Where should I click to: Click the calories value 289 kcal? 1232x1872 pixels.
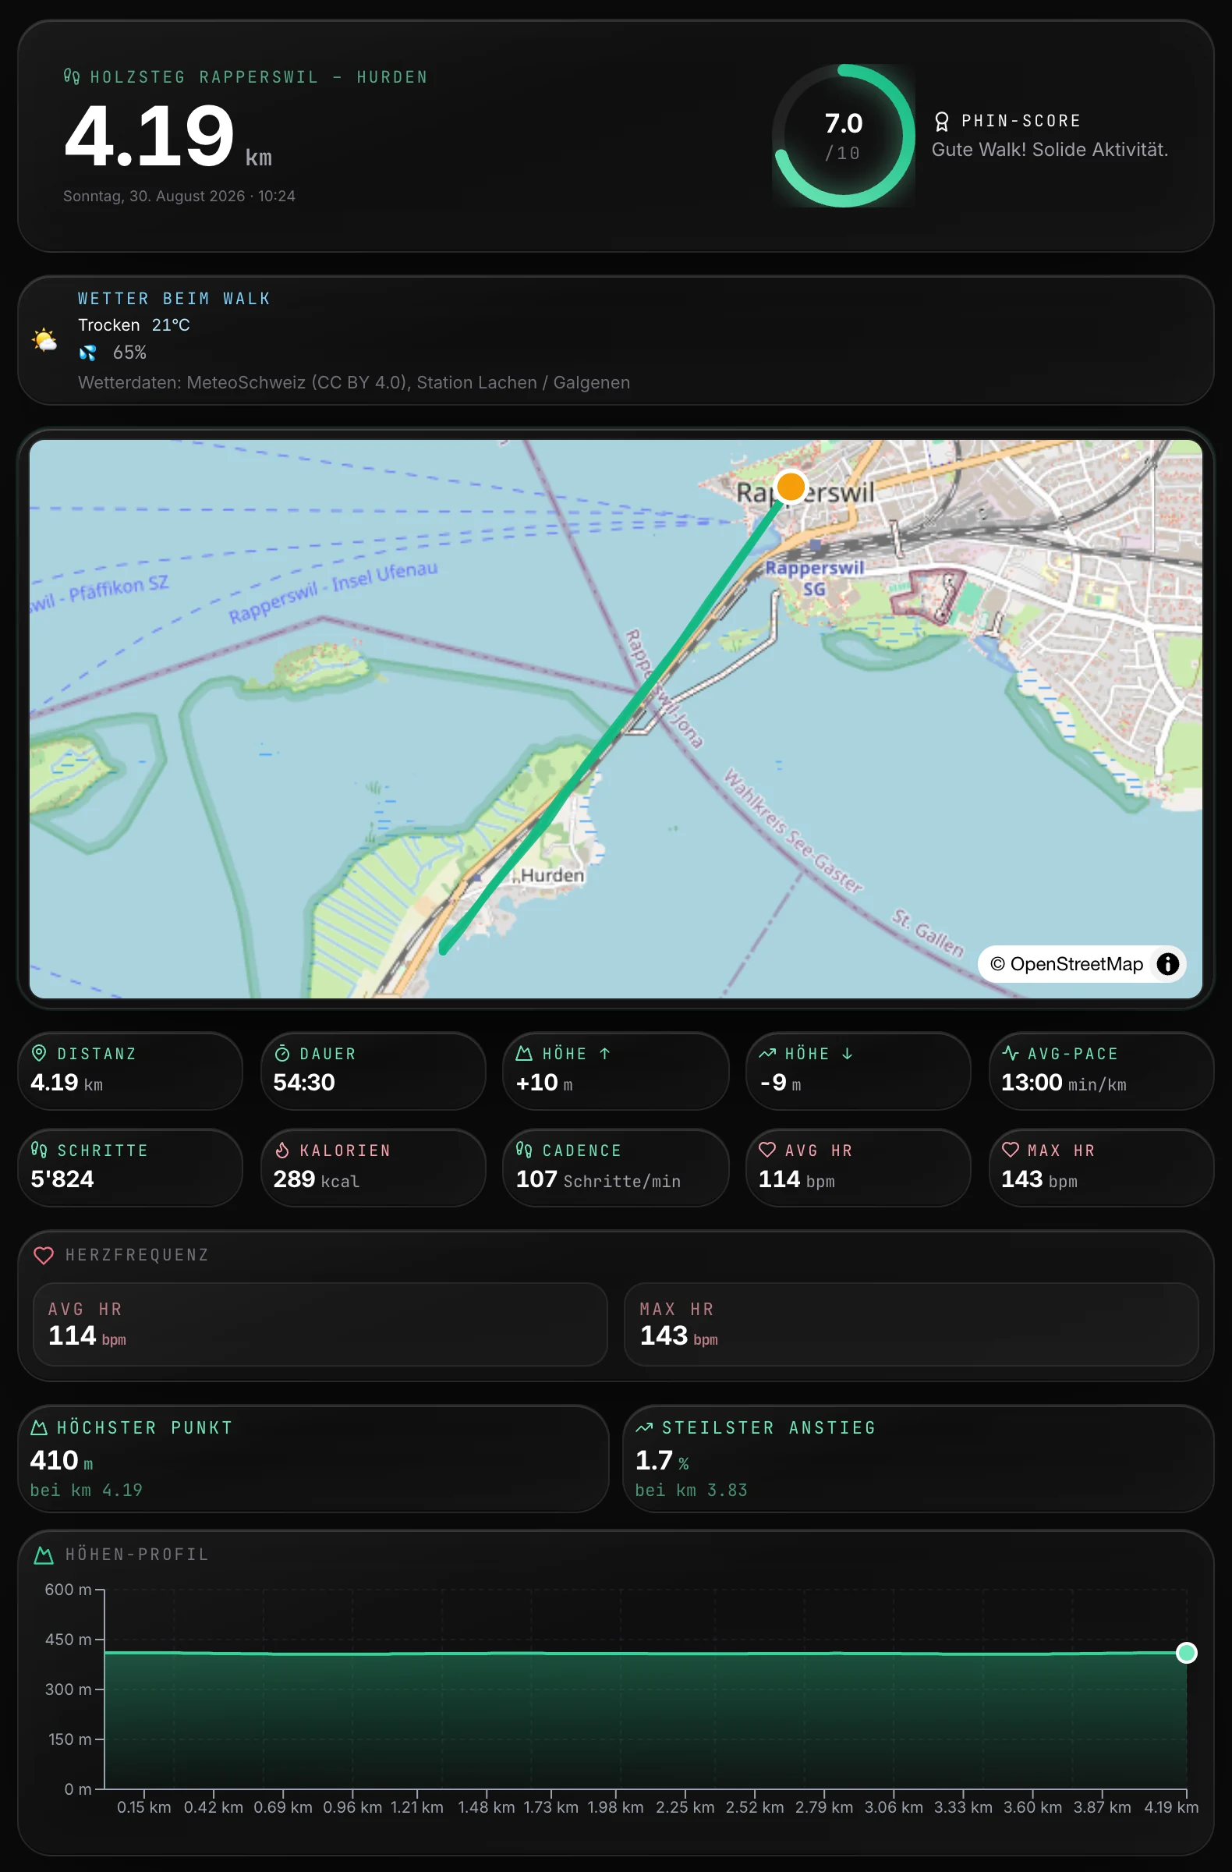(317, 1180)
